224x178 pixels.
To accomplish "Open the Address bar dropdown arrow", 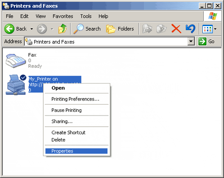I will pos(191,41).
